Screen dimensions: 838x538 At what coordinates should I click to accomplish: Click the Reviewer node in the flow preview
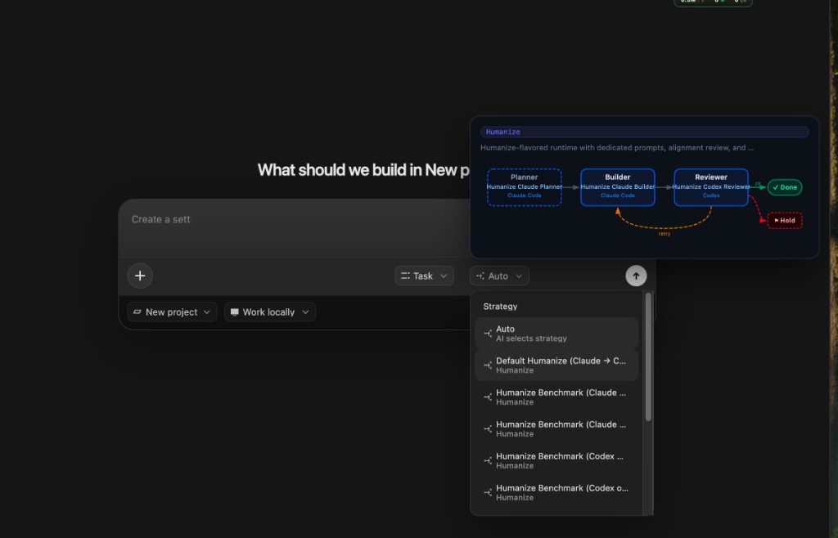711,186
